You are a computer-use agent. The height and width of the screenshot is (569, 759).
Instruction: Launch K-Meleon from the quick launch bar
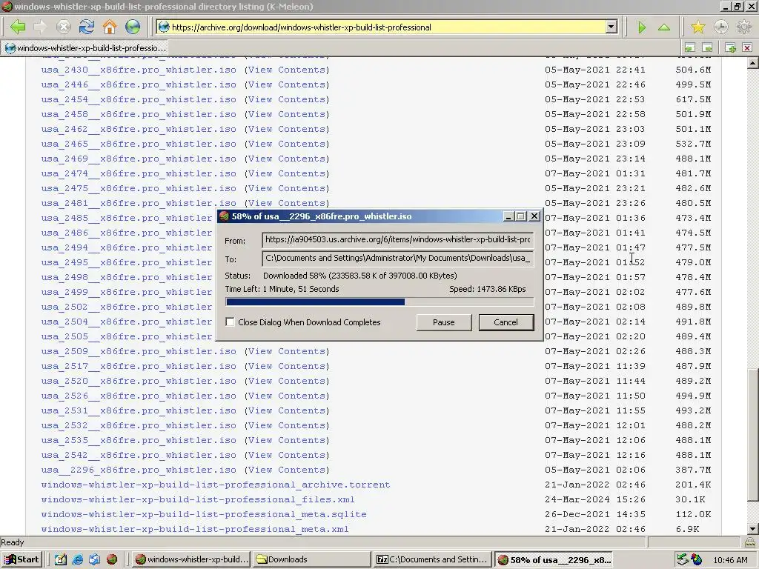pyautogui.click(x=112, y=559)
